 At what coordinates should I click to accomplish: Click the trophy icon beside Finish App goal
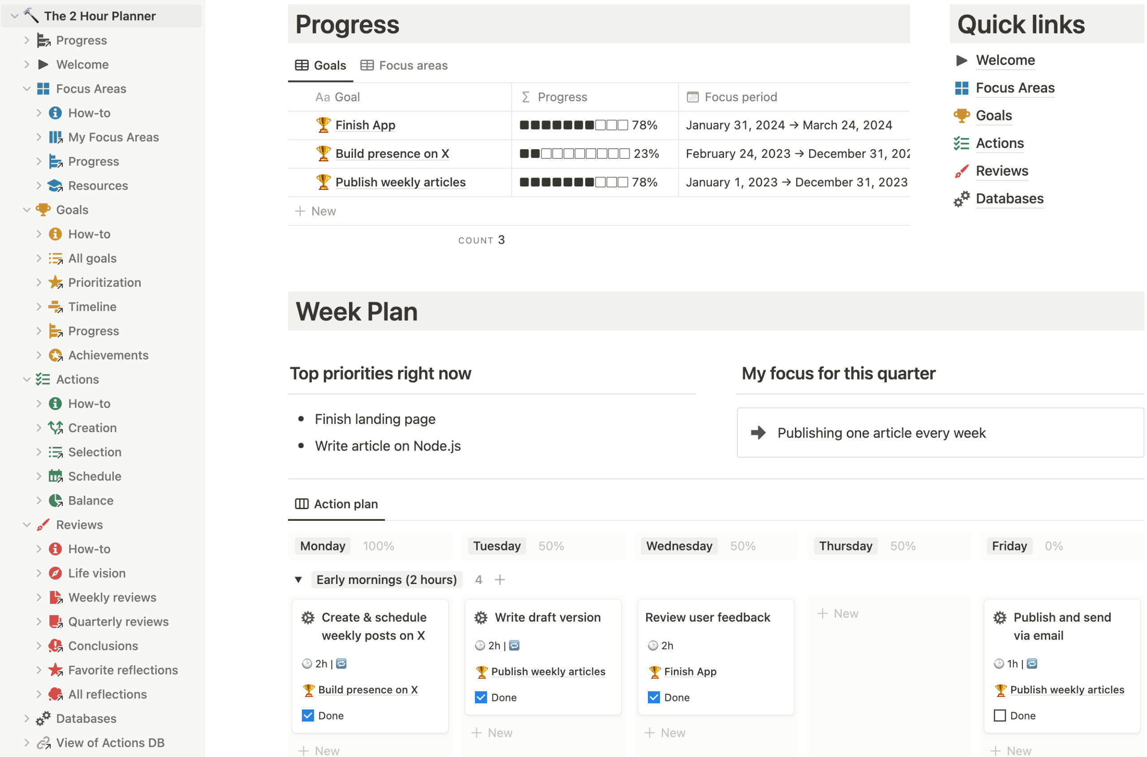pyautogui.click(x=323, y=125)
